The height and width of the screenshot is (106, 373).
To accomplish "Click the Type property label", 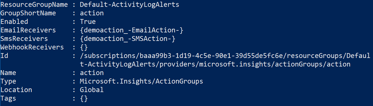I will pos(8,81).
